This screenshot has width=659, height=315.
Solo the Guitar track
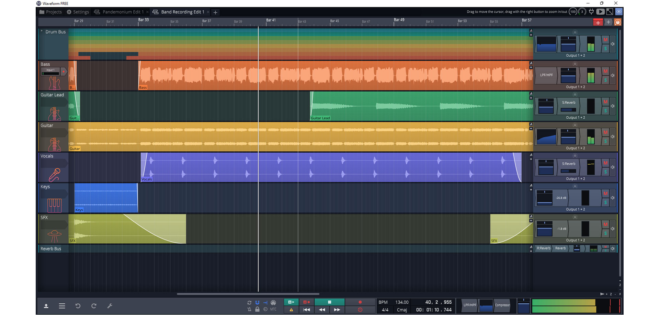click(x=605, y=141)
